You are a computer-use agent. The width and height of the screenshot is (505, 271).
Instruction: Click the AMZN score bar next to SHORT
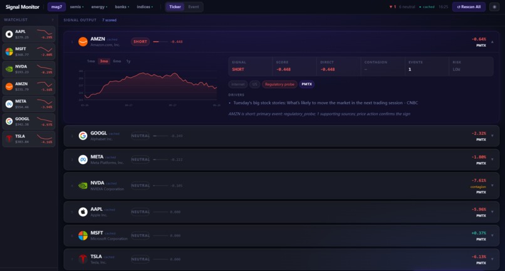(x=160, y=42)
